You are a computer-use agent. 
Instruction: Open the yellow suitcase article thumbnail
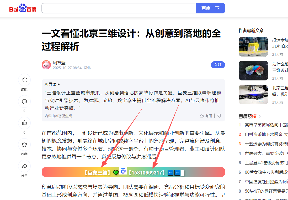pos(253,47)
